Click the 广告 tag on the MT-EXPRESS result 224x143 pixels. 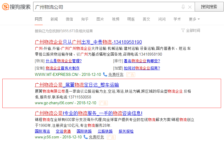tap(131, 75)
